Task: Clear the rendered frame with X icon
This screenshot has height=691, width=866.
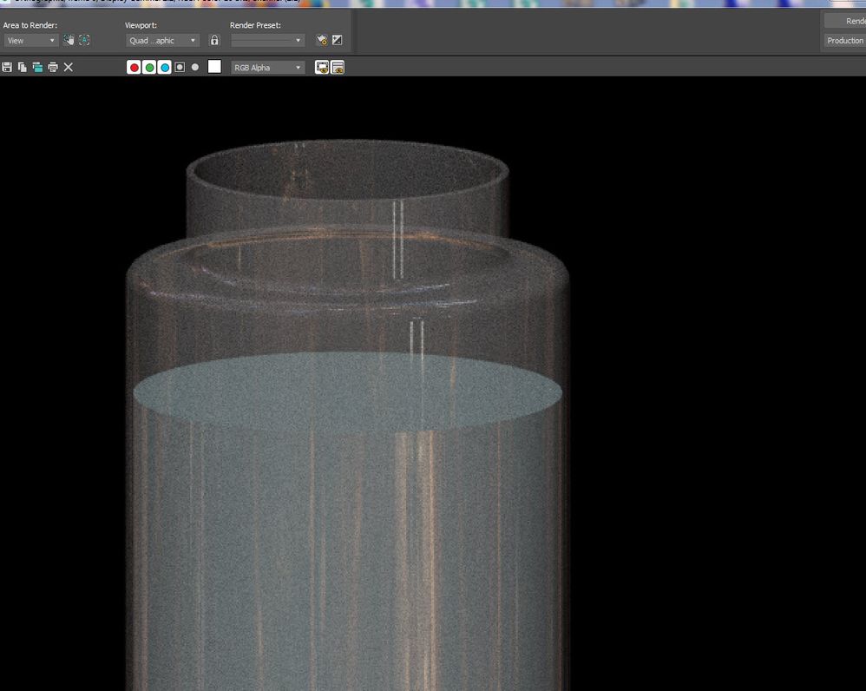Action: tap(69, 68)
